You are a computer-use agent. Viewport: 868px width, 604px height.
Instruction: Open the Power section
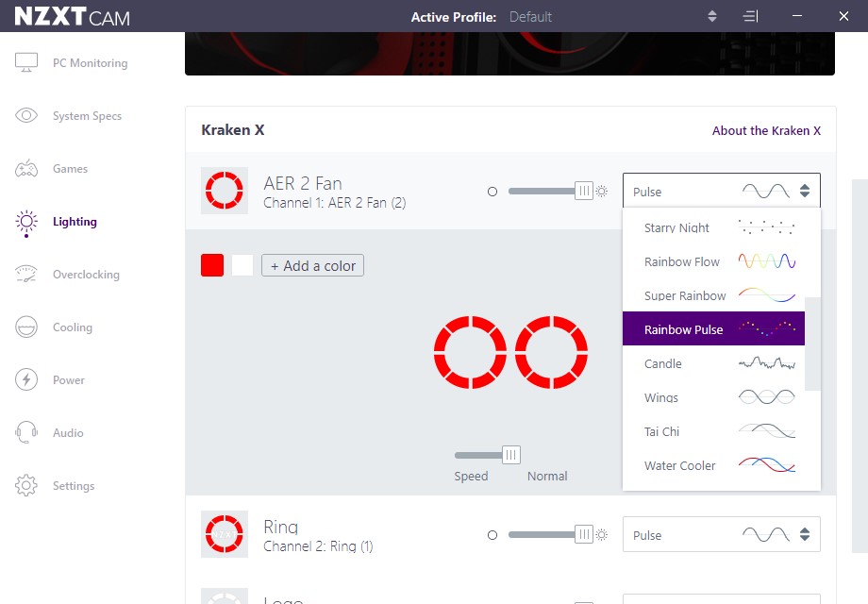click(69, 380)
